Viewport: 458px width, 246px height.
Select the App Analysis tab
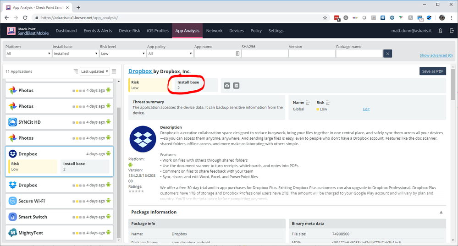pyautogui.click(x=187, y=31)
